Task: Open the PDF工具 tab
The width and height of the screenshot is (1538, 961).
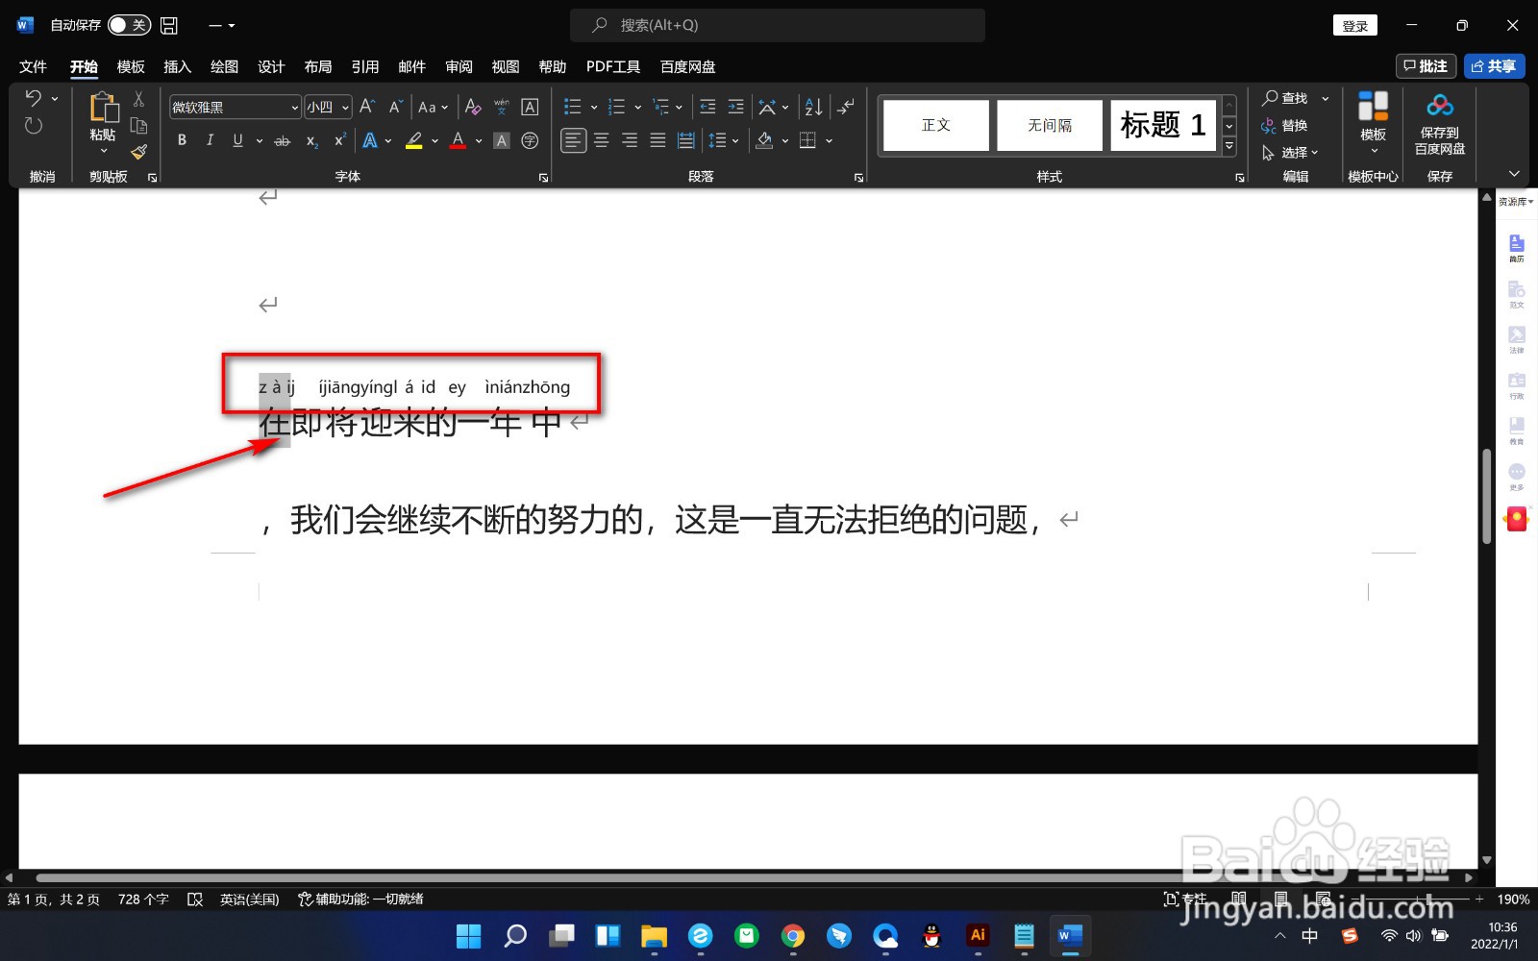Action: coord(613,66)
